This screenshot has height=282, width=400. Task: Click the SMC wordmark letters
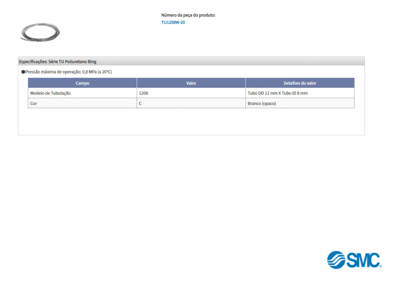pos(362,260)
